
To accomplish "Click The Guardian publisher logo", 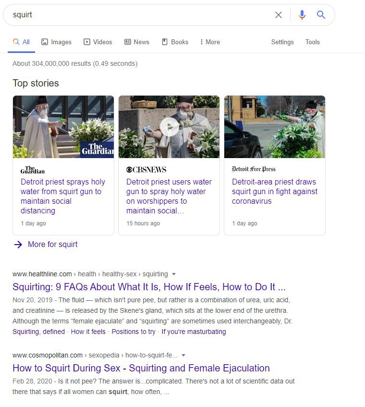I will [33, 170].
